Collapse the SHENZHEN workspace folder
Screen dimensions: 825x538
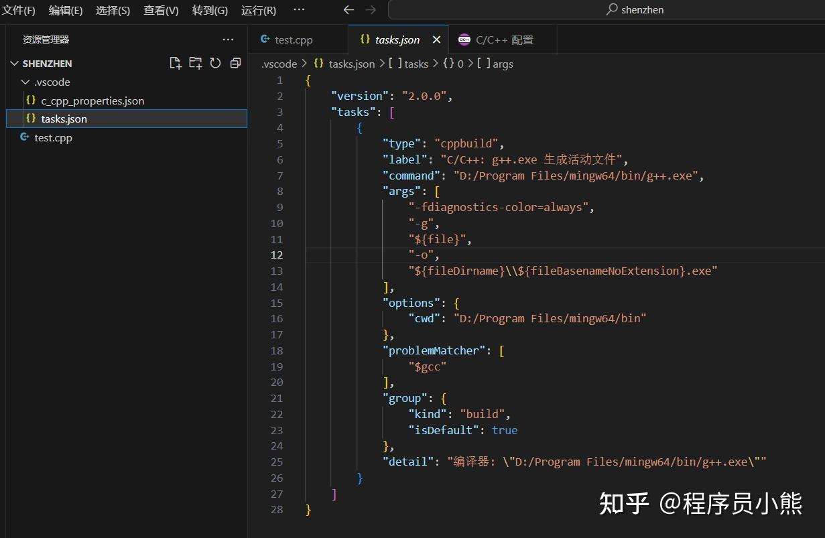click(14, 63)
